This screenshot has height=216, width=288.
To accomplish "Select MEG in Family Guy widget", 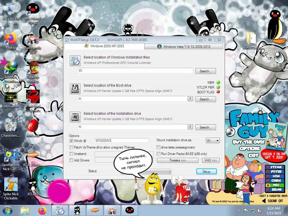I will pos(274,185).
